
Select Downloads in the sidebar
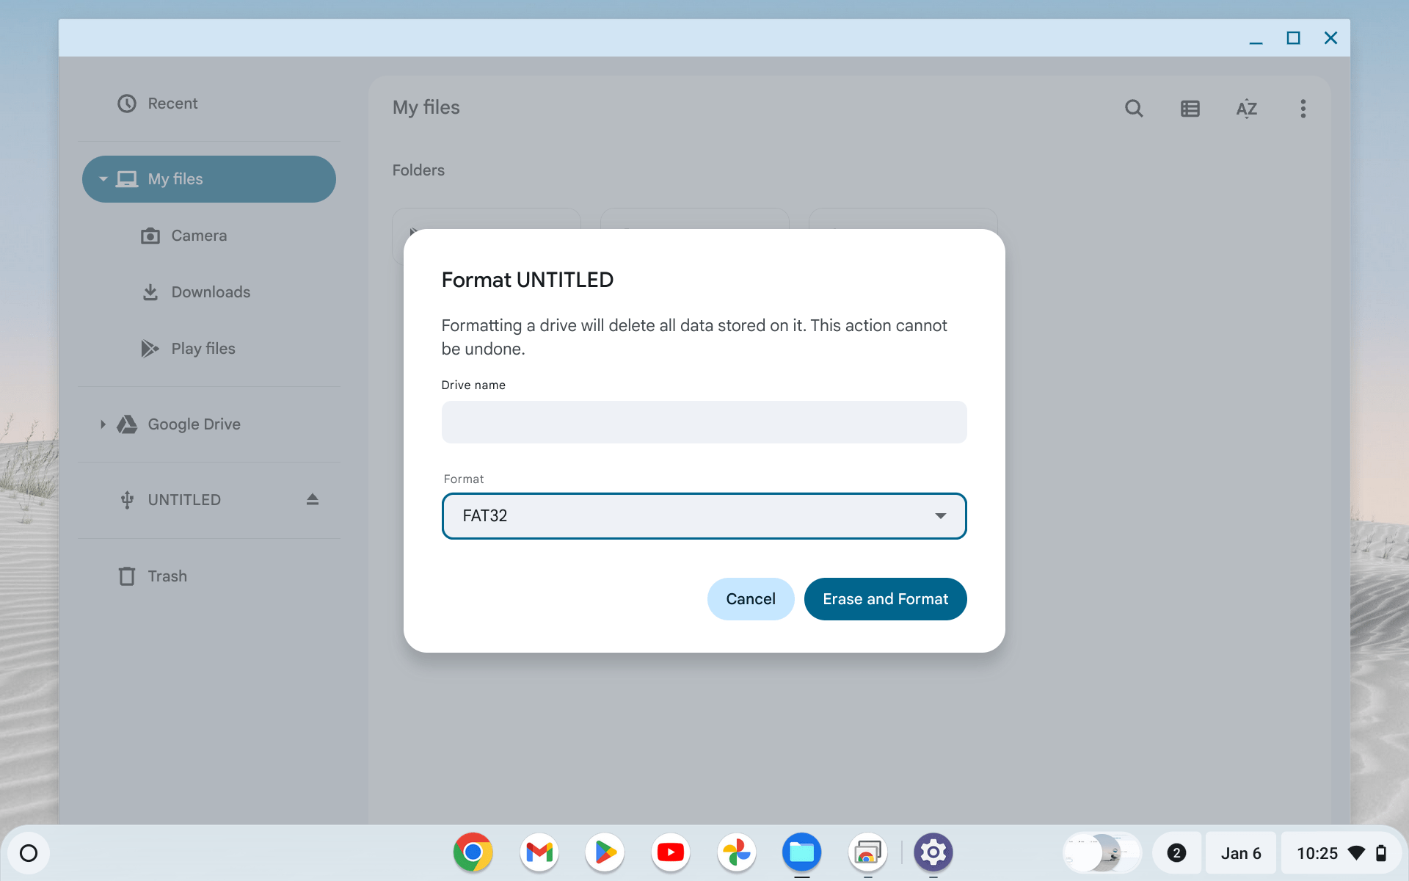[211, 291]
